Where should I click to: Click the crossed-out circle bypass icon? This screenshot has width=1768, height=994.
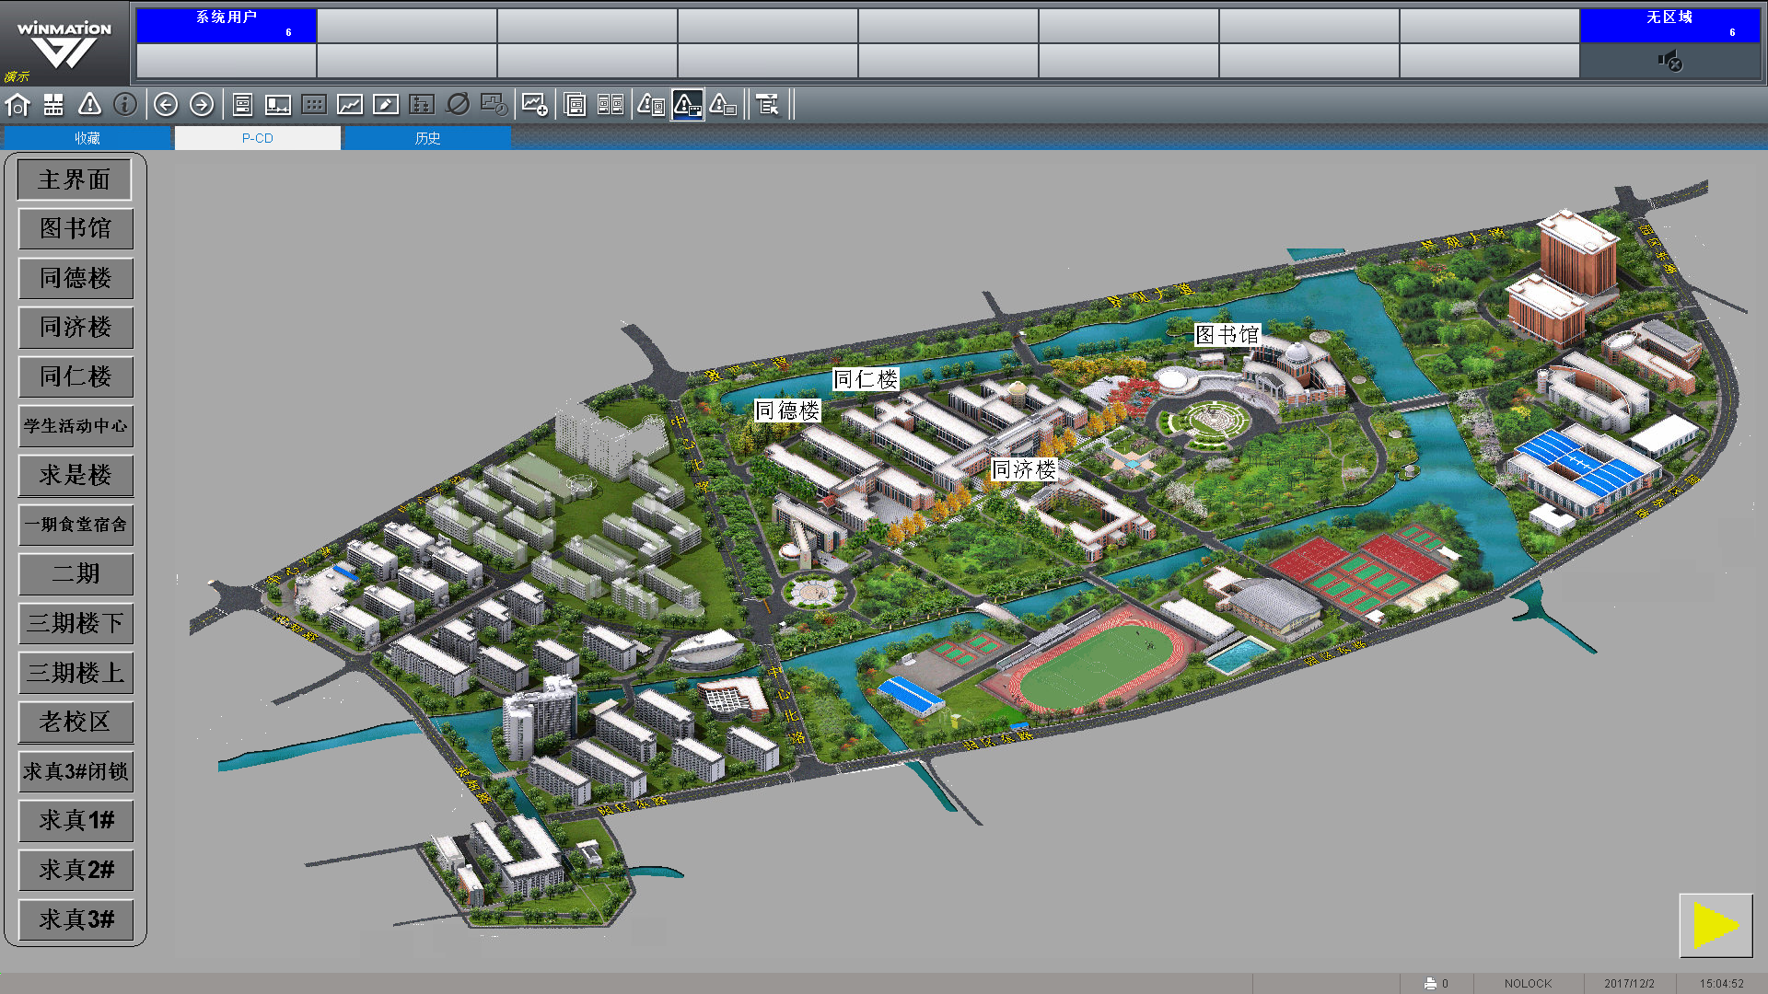point(458,105)
